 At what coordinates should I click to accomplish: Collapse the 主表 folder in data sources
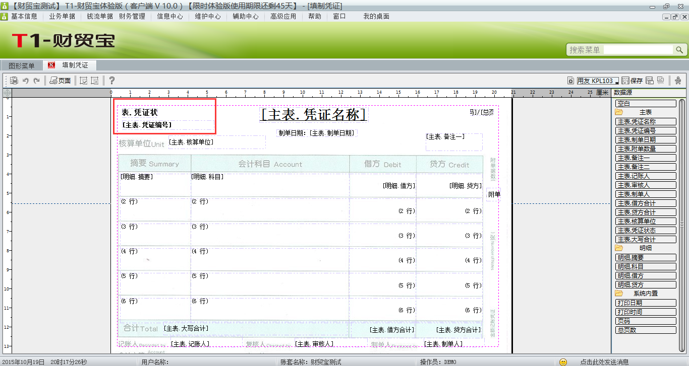coord(619,112)
